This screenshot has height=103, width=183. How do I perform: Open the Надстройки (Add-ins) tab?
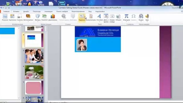[100, 11]
